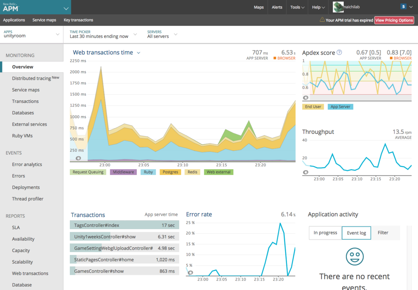Open the Distributed tracing sidebar link
This screenshot has width=418, height=290.
pyautogui.click(x=36, y=78)
